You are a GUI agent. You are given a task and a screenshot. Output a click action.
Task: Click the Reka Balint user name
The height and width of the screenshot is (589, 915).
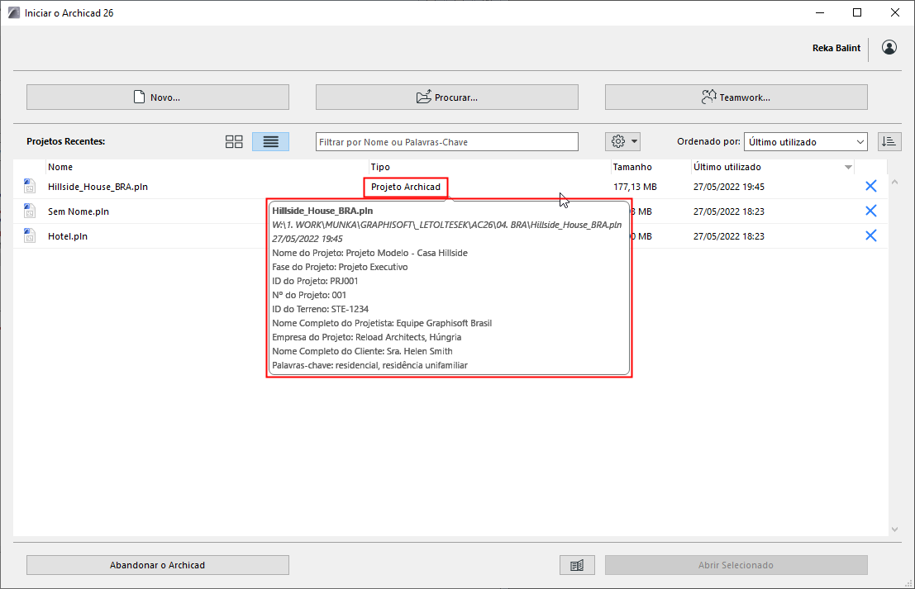tap(836, 49)
